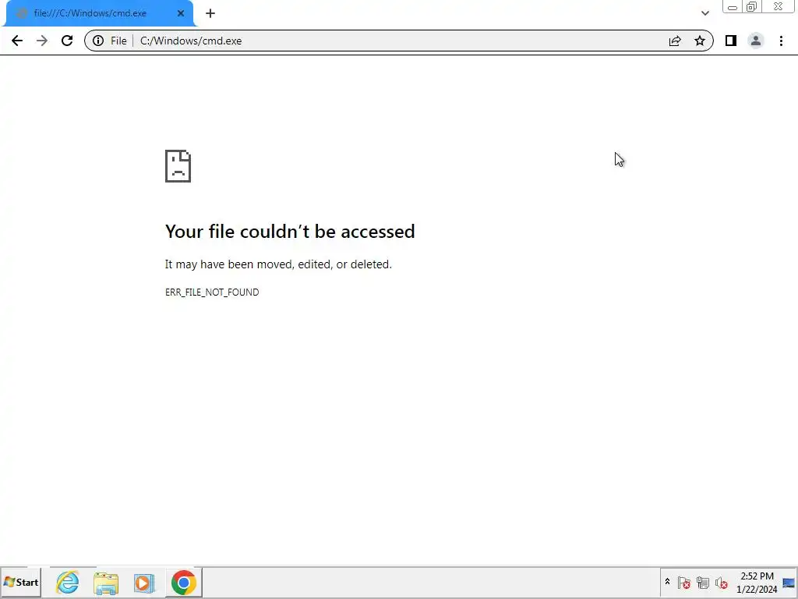
Task: Close the file:///C:/Windows/cmd.exe tab
Action: click(x=181, y=13)
